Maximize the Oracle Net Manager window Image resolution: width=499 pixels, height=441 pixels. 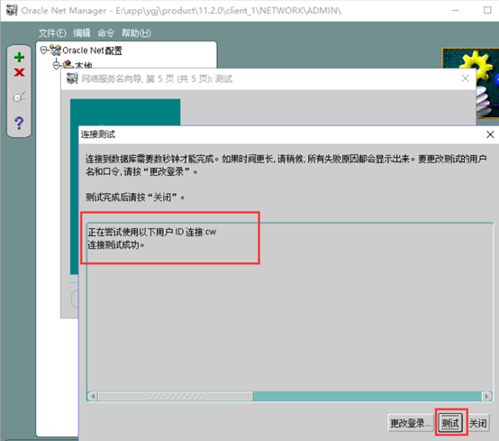487,10
